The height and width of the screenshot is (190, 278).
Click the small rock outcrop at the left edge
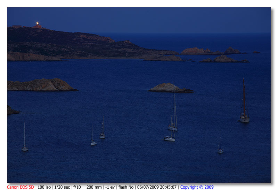click(12, 111)
